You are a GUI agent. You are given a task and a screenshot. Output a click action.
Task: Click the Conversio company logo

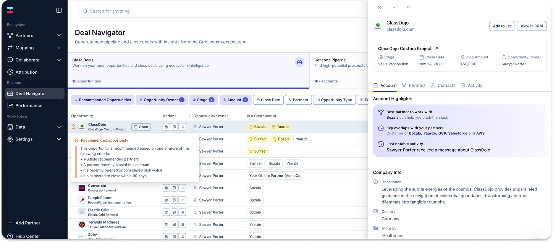click(82, 188)
